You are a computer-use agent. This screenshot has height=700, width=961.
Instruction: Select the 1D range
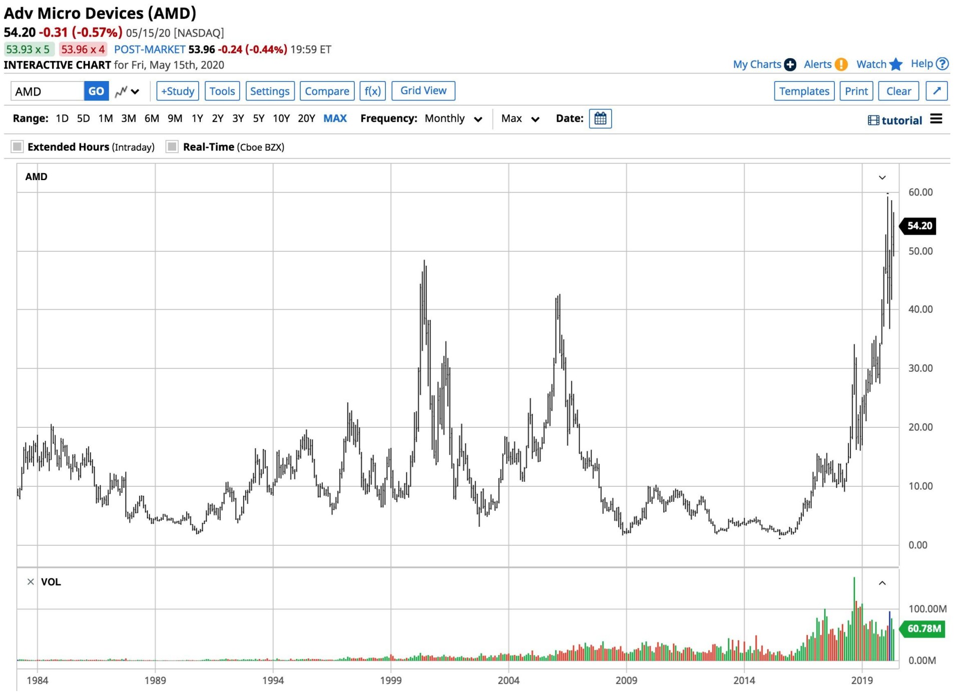coord(62,119)
